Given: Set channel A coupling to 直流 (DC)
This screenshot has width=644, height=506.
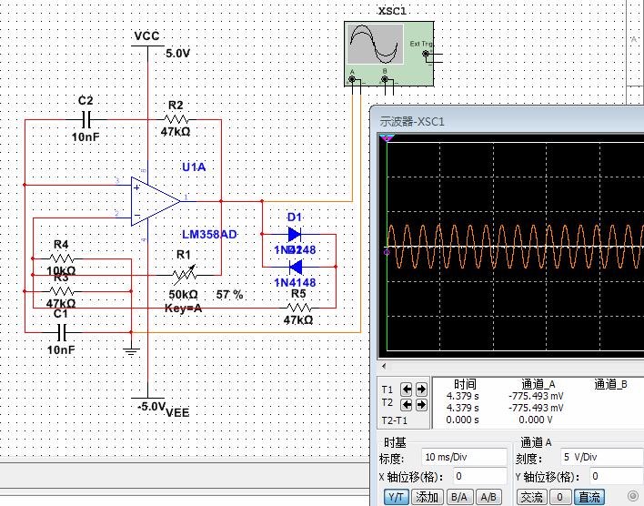Looking at the screenshot, I should tap(589, 497).
